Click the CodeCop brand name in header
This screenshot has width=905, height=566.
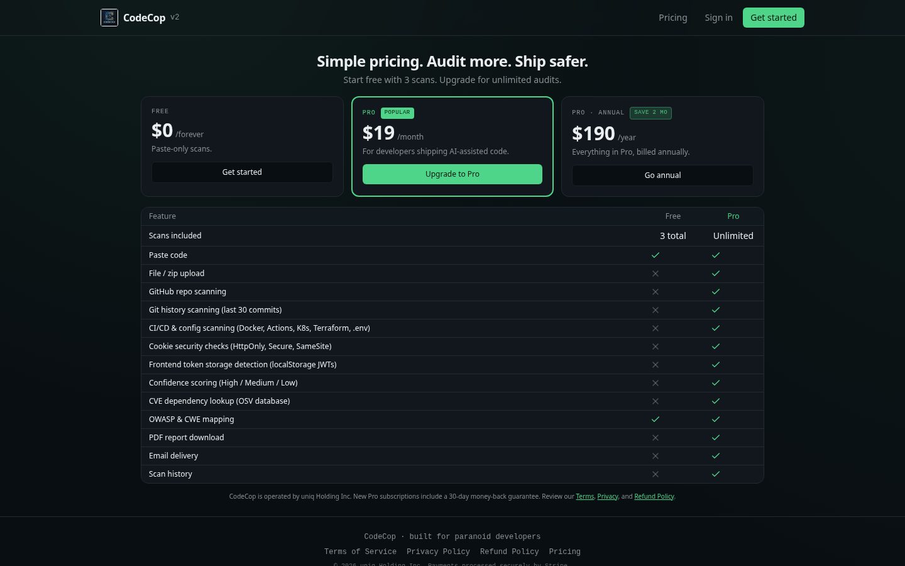144,18
